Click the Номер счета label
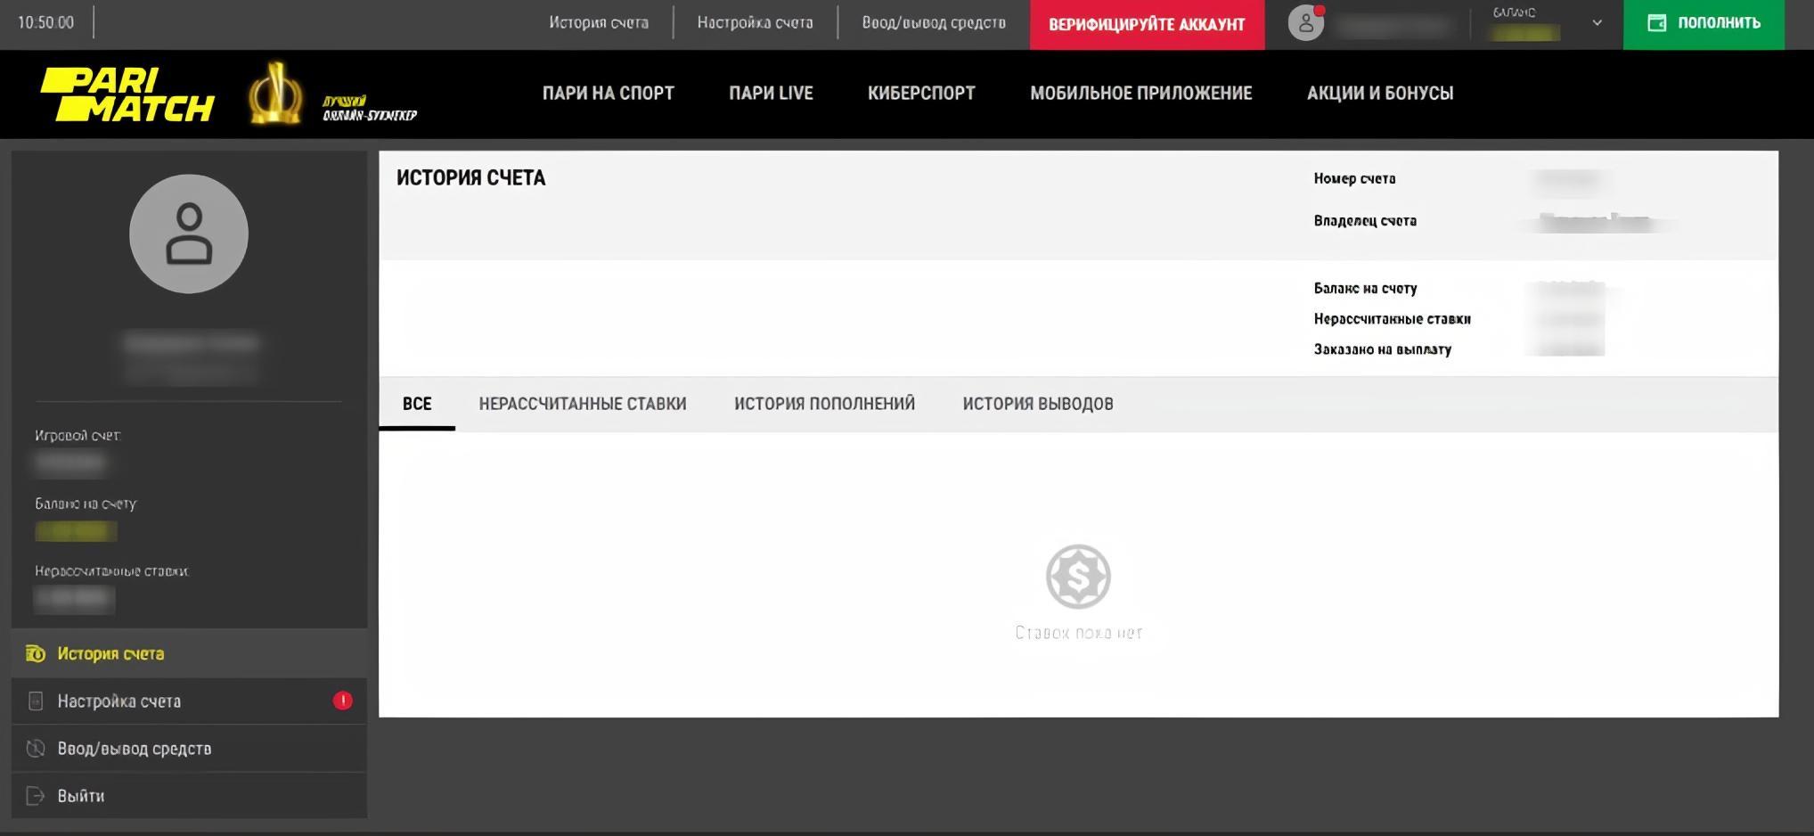This screenshot has height=836, width=1814. pyautogui.click(x=1354, y=178)
